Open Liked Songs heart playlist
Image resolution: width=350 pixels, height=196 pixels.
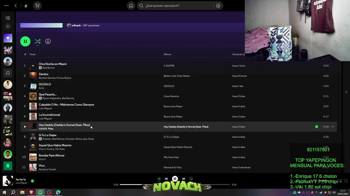click(8, 38)
